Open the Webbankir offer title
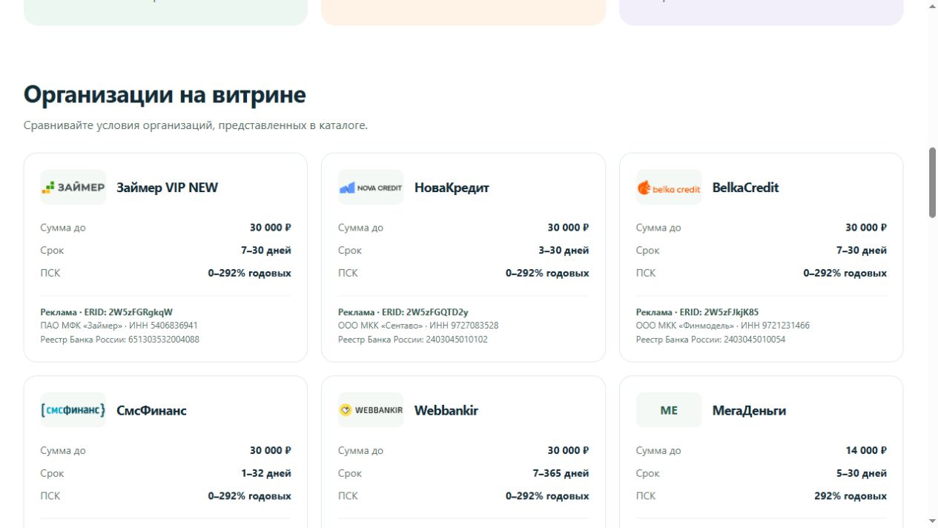Image resolution: width=938 pixels, height=528 pixels. 446,410
